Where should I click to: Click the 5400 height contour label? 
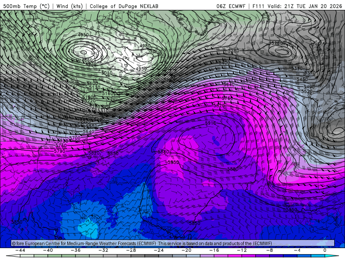224,63
